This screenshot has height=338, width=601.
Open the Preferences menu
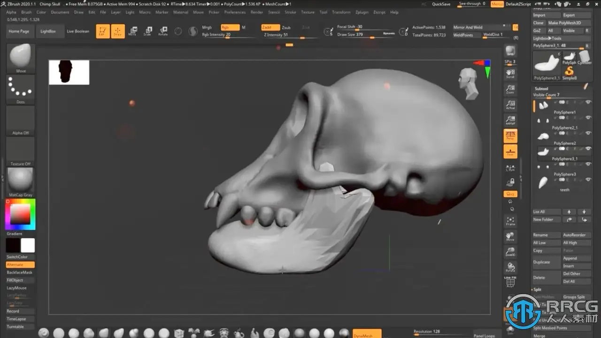coord(235,12)
